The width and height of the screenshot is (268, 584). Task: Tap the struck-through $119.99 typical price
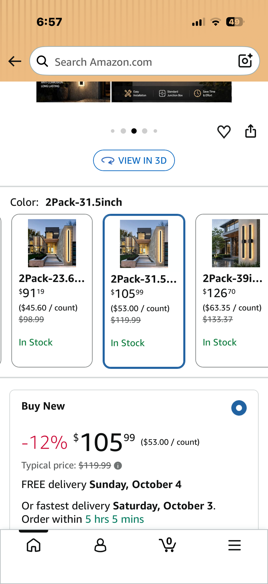(x=95, y=465)
